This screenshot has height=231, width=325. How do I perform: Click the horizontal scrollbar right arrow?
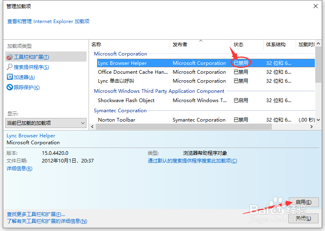click(x=312, y=127)
